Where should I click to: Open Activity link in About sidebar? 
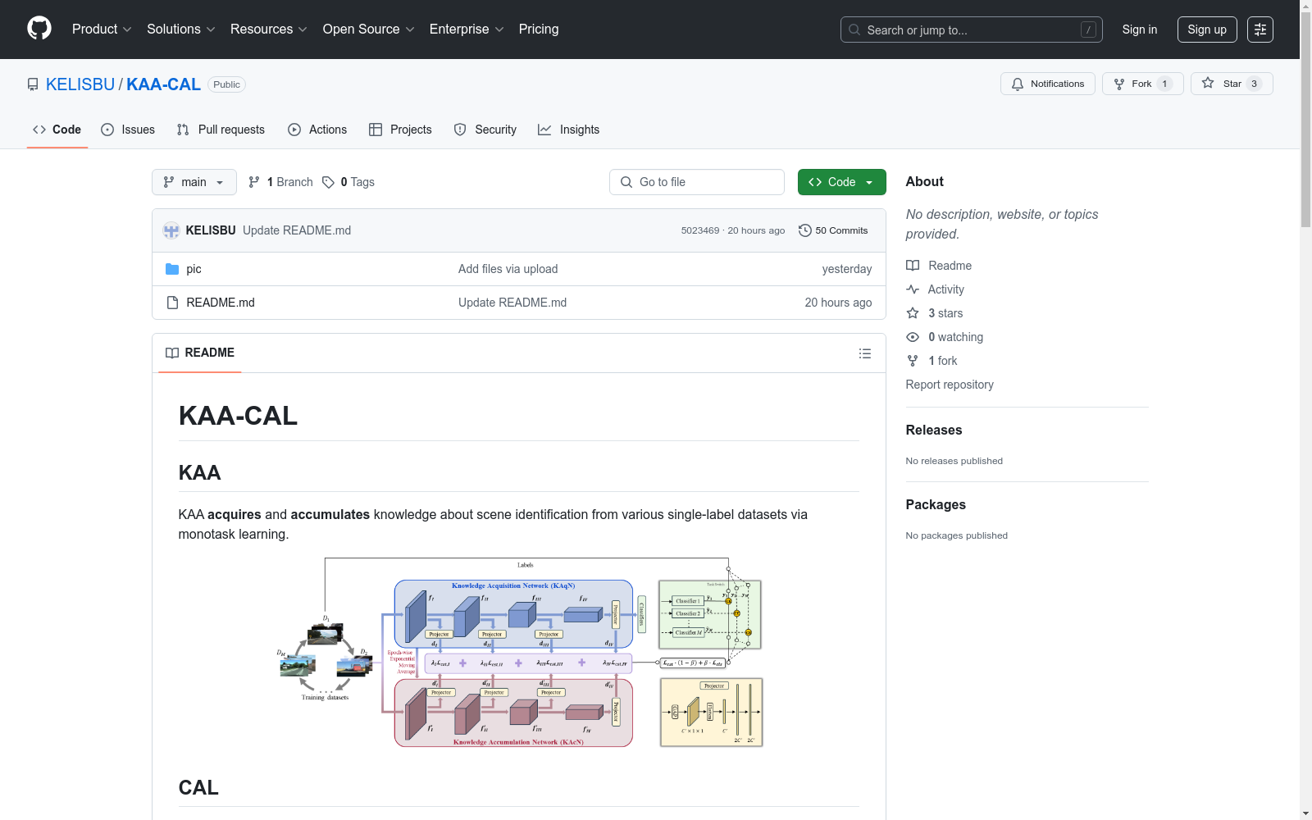pyautogui.click(x=935, y=289)
